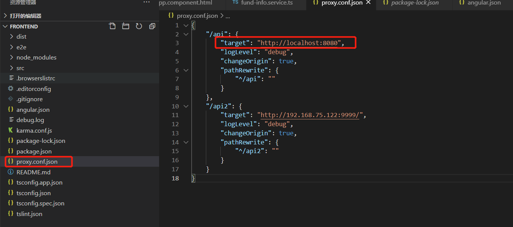The width and height of the screenshot is (513, 227).
Task: Open tsconfig.app.json in the file tree
Action: click(79, 182)
